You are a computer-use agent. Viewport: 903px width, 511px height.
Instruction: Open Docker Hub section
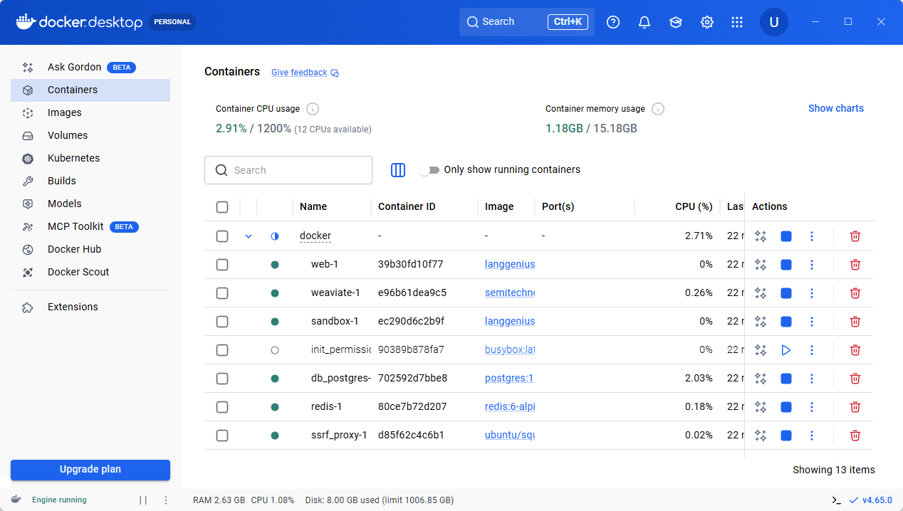click(90, 249)
